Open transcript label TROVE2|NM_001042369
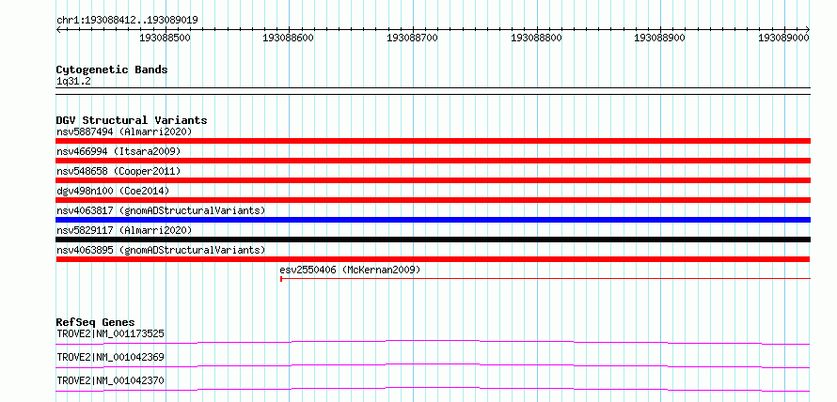 (x=110, y=357)
